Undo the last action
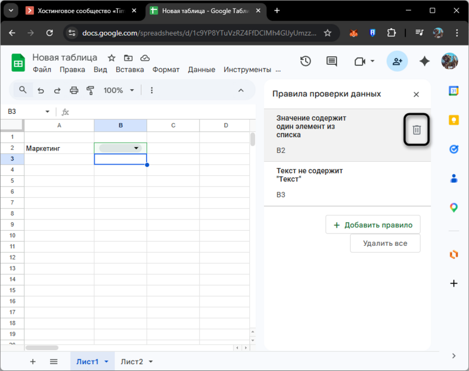469x371 pixels. pos(41,90)
